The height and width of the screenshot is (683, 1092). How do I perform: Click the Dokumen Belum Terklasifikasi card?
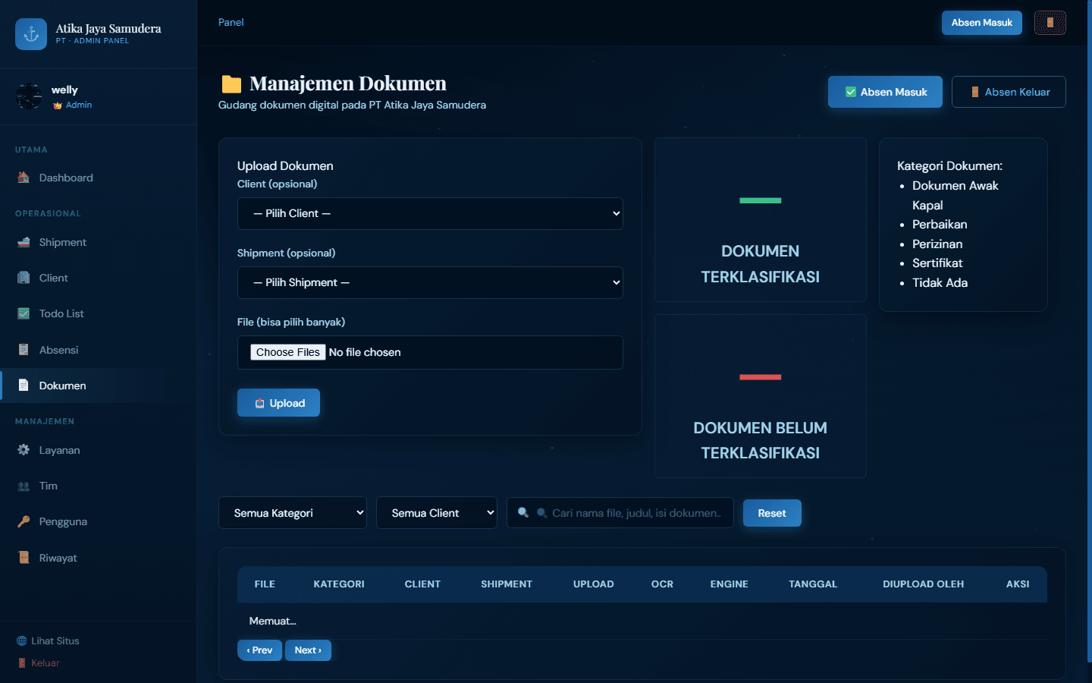[761, 396]
